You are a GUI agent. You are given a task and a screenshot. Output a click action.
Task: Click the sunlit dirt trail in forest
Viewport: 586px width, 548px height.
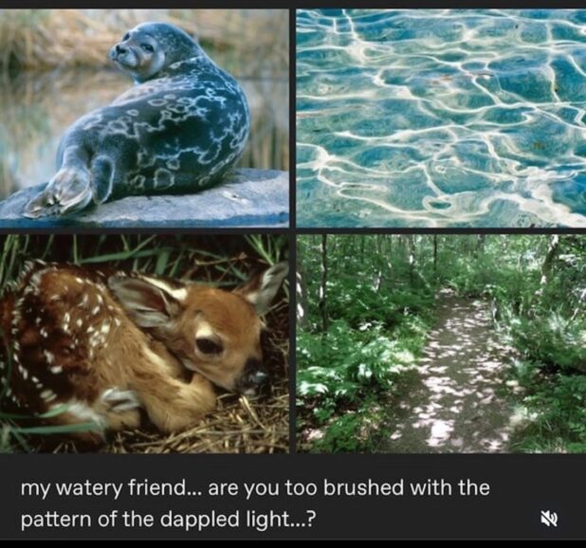pyautogui.click(x=454, y=374)
